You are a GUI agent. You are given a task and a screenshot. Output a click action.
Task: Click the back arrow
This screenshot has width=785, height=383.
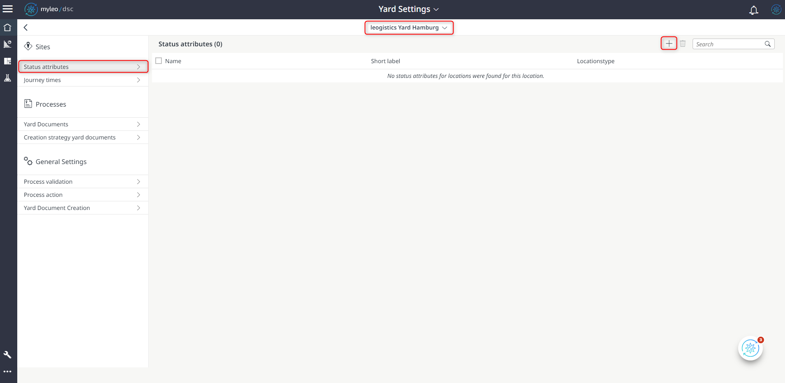click(25, 27)
